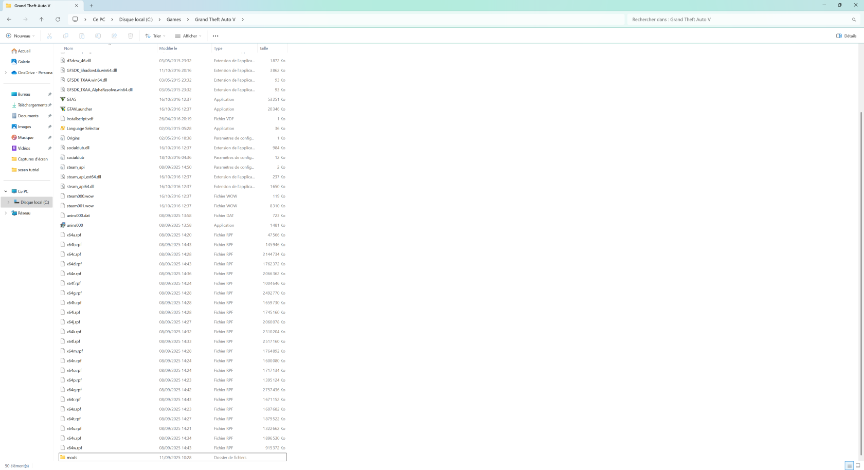The height and width of the screenshot is (470, 864).
Task: Switch to large icons view in status bar
Action: [x=857, y=465]
